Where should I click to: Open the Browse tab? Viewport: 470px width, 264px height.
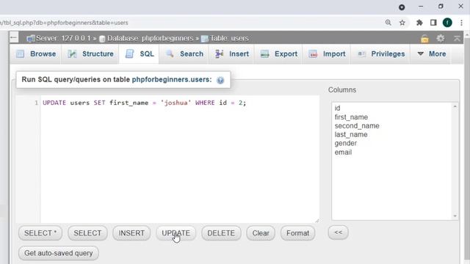point(36,54)
